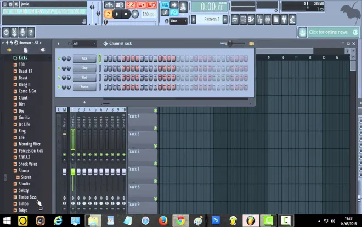Click the snap magnet icon
Viewport: 362px width, 227px height.
click(x=166, y=21)
